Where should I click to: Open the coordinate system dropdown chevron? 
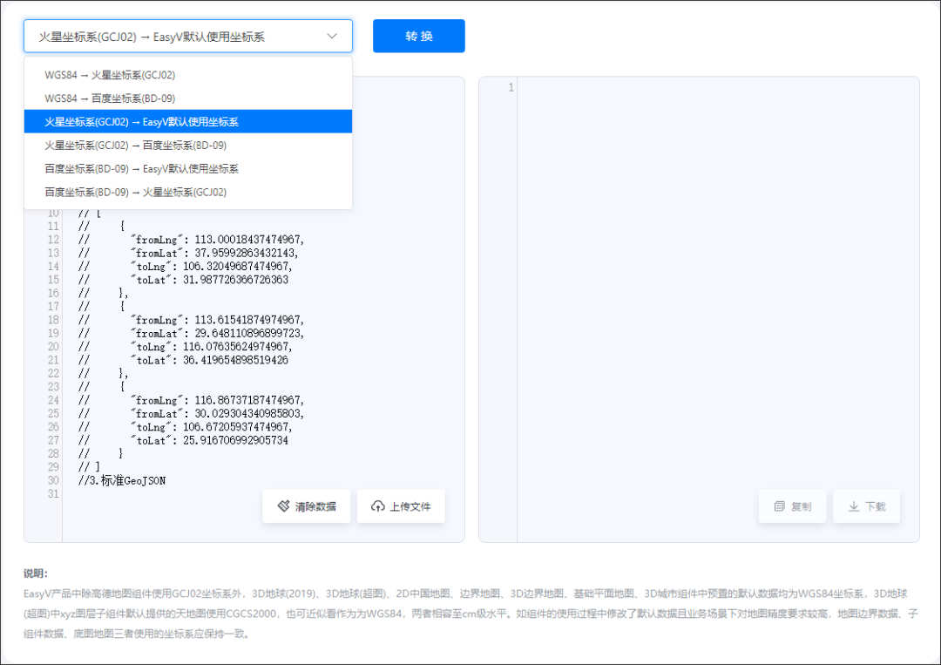[332, 36]
